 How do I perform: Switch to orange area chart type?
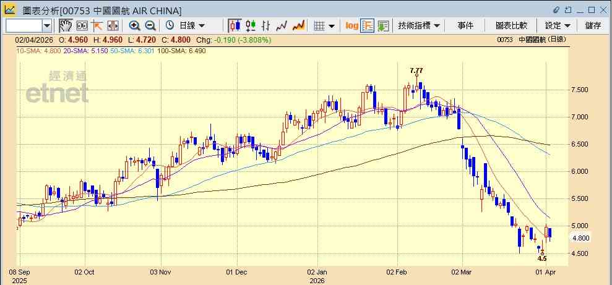point(299,26)
